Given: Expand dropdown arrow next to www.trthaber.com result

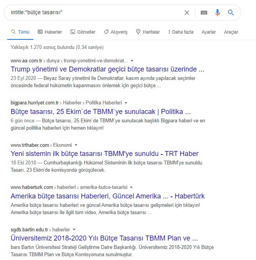Looking at the screenshot, I should point(76,145).
